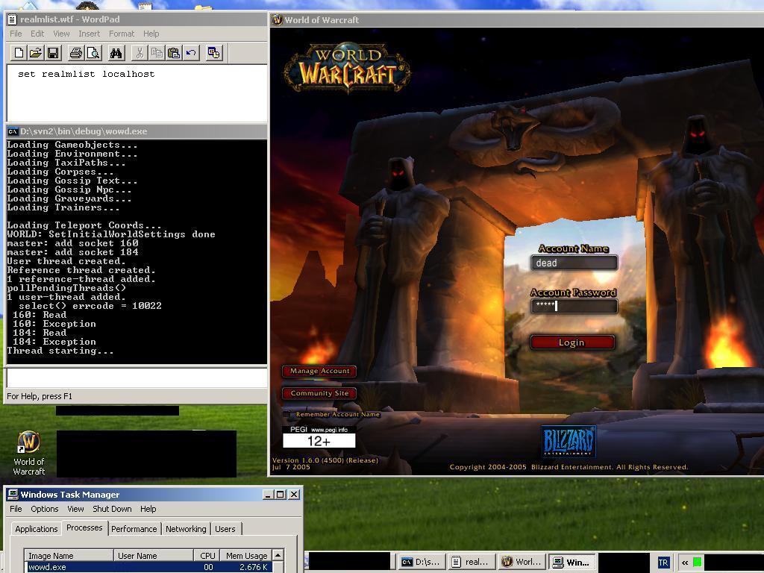Open the Shut Down menu in Task Manager
The height and width of the screenshot is (573, 764).
pos(112,509)
